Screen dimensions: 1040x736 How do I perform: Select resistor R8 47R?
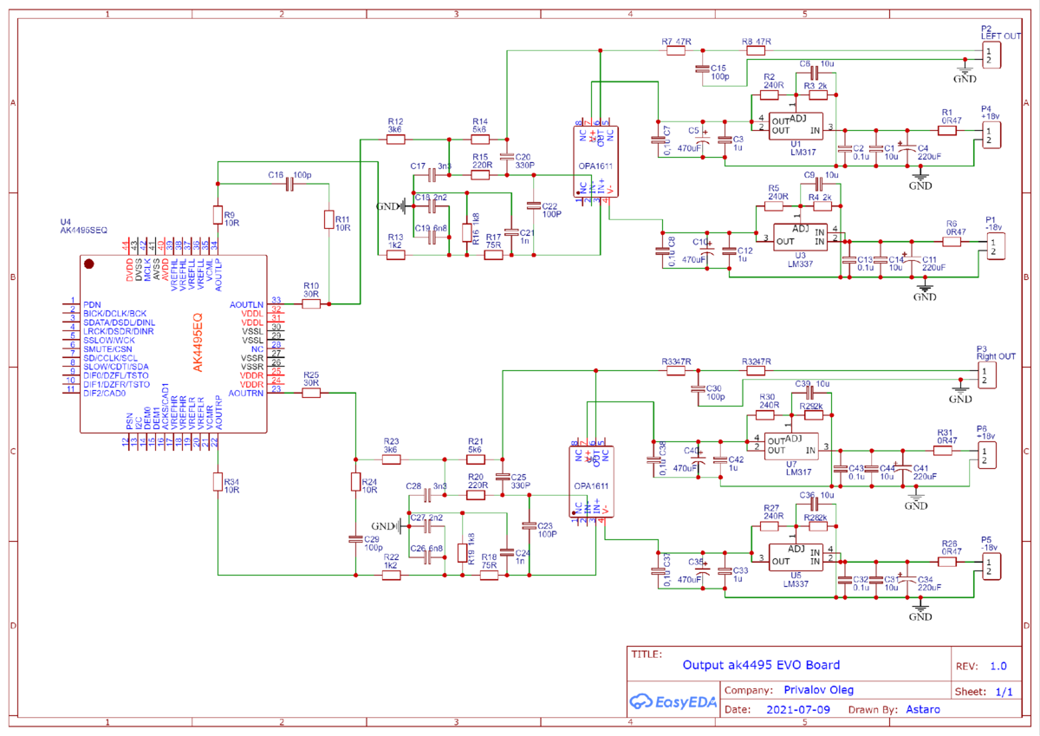pos(757,51)
